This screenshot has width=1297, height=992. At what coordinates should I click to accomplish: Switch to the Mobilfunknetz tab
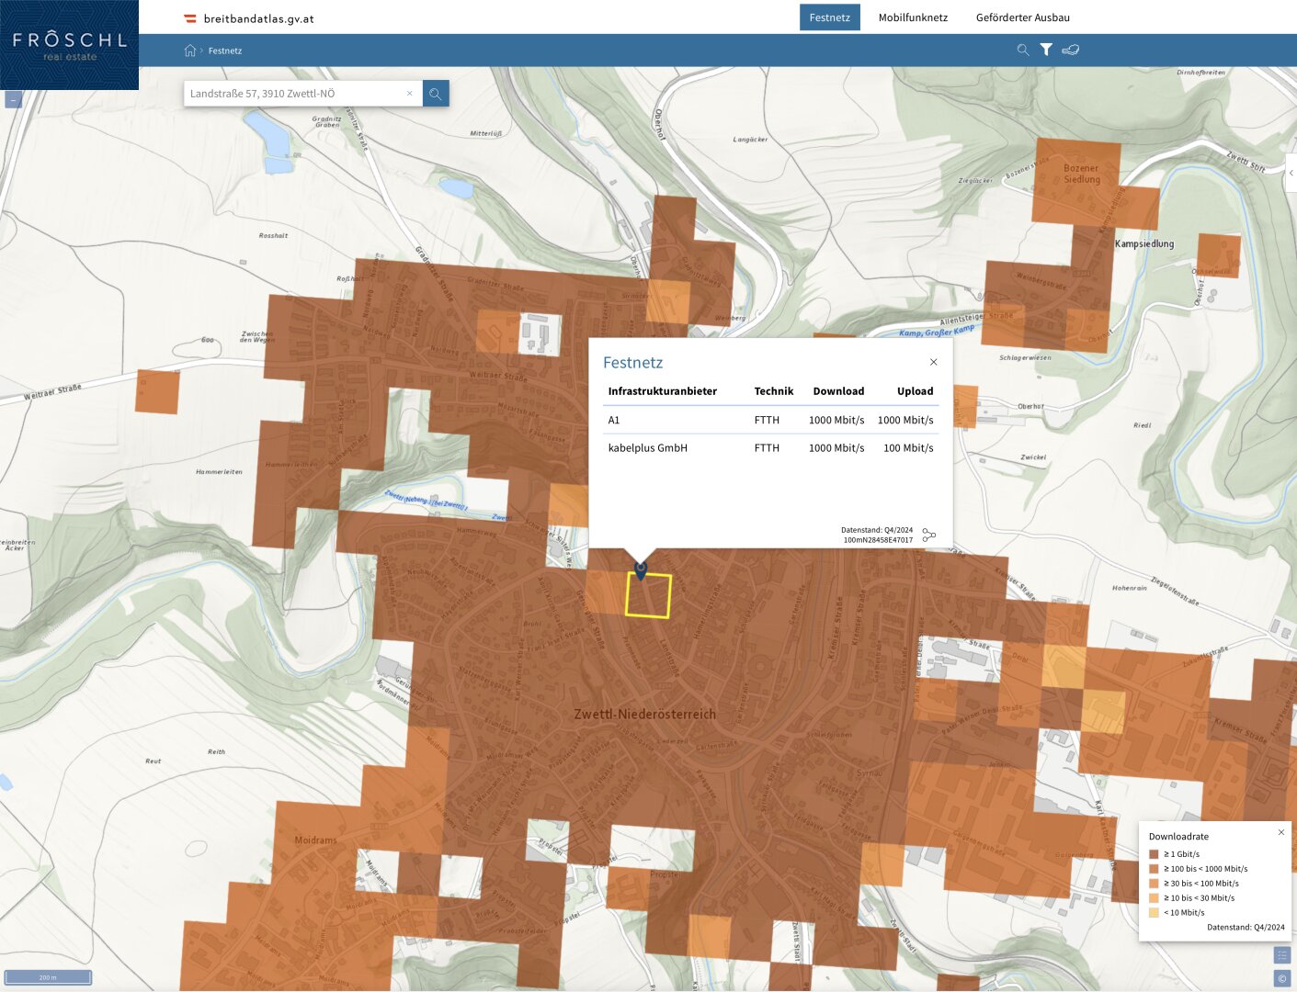(912, 17)
